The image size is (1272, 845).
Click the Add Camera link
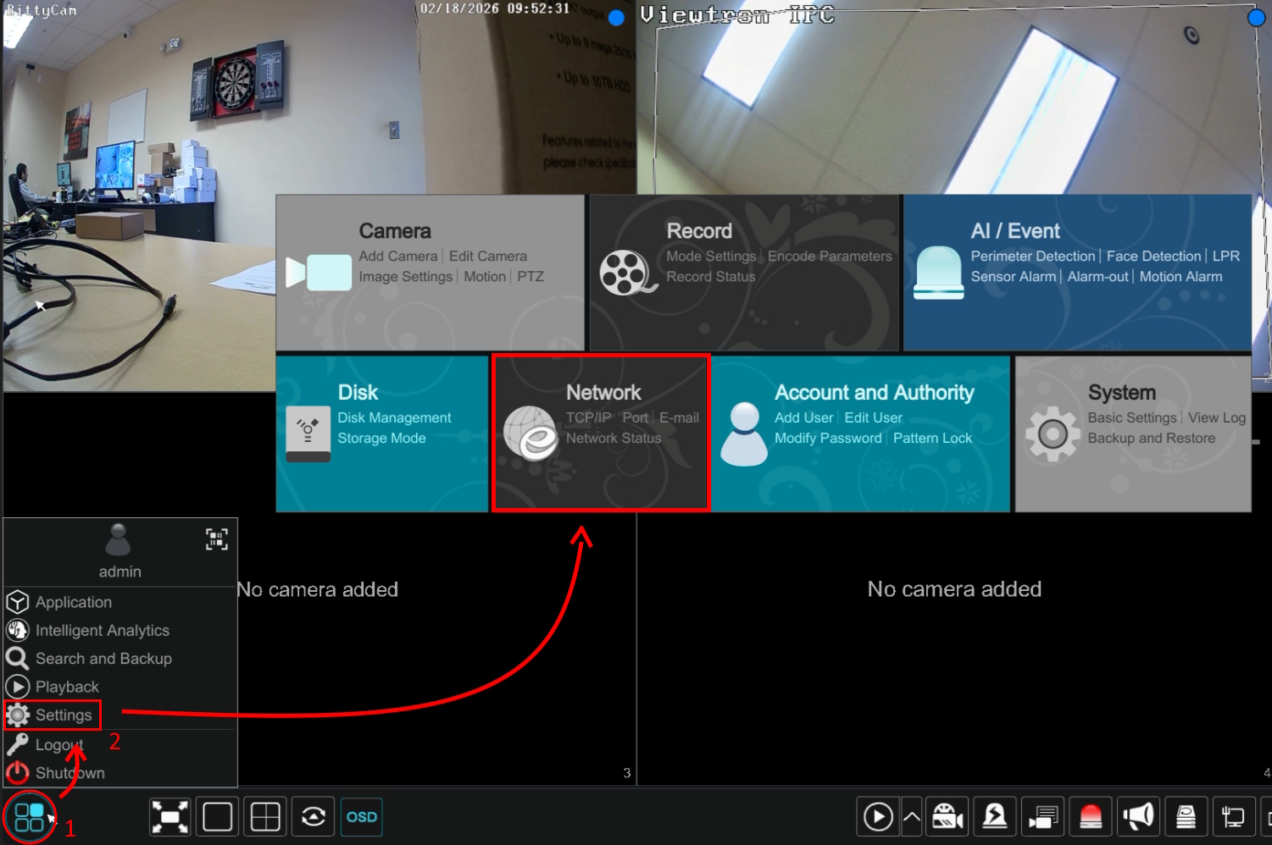397,256
